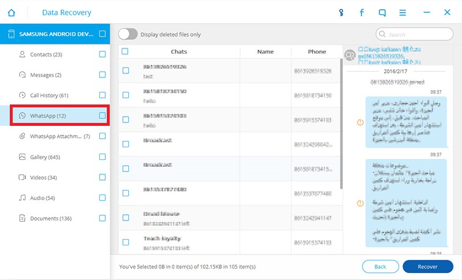Open the first blue message bubble
This screenshot has height=280, width=462.
click(406, 122)
